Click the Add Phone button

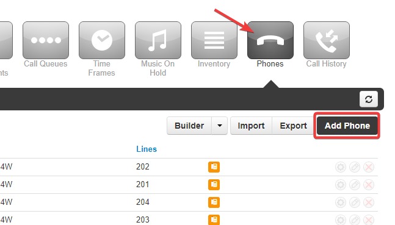point(347,126)
